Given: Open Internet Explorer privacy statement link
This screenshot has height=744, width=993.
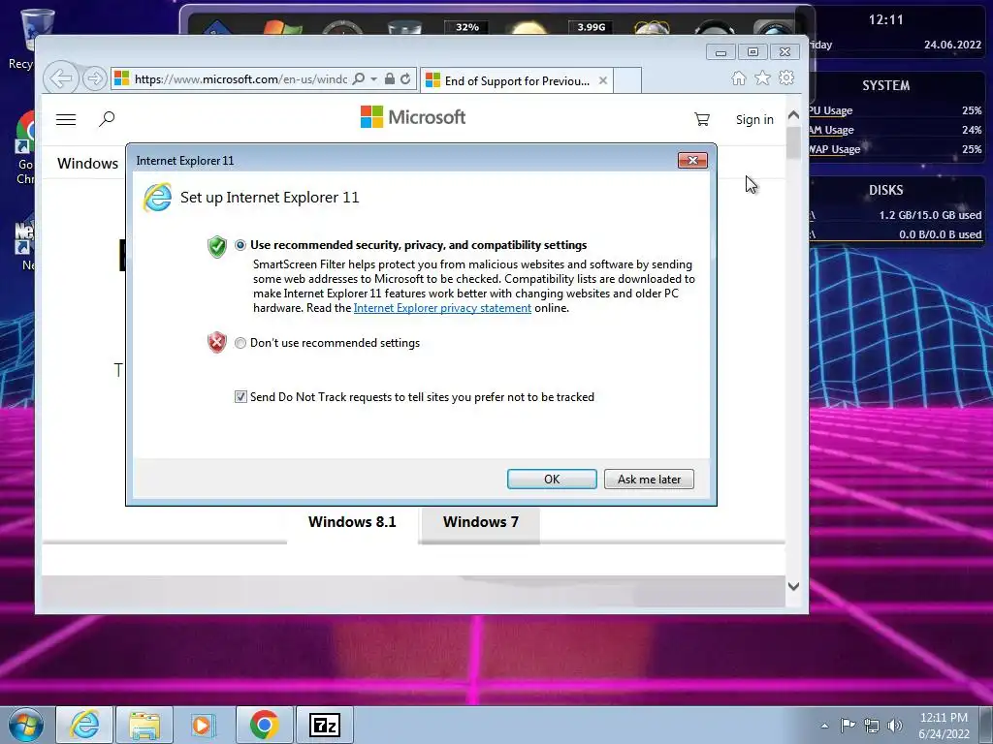Looking at the screenshot, I should point(442,308).
